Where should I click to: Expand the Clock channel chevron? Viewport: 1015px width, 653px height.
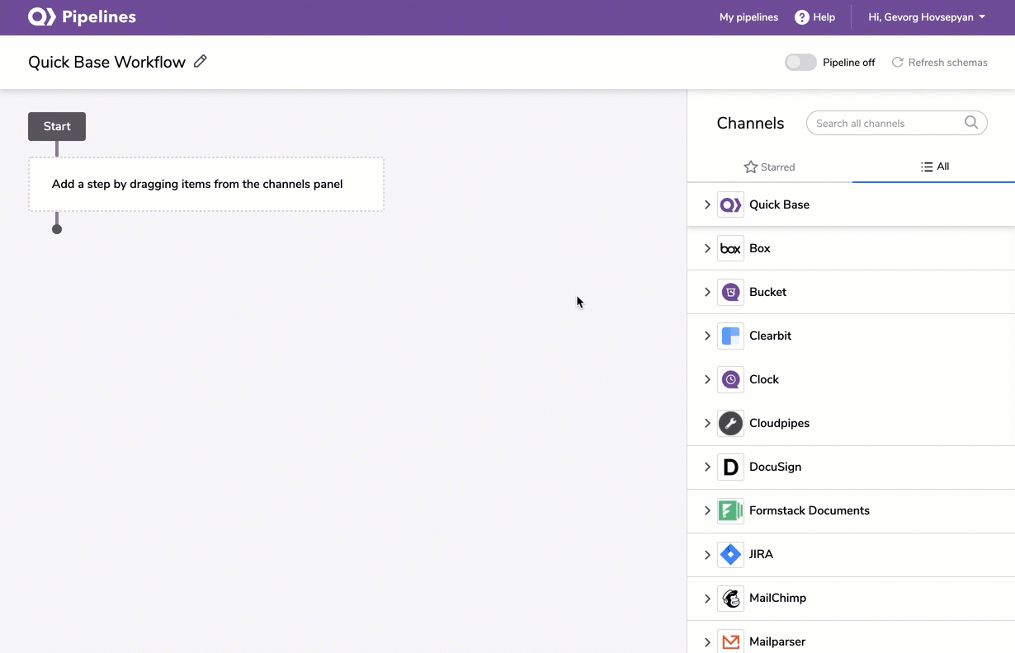tap(707, 379)
